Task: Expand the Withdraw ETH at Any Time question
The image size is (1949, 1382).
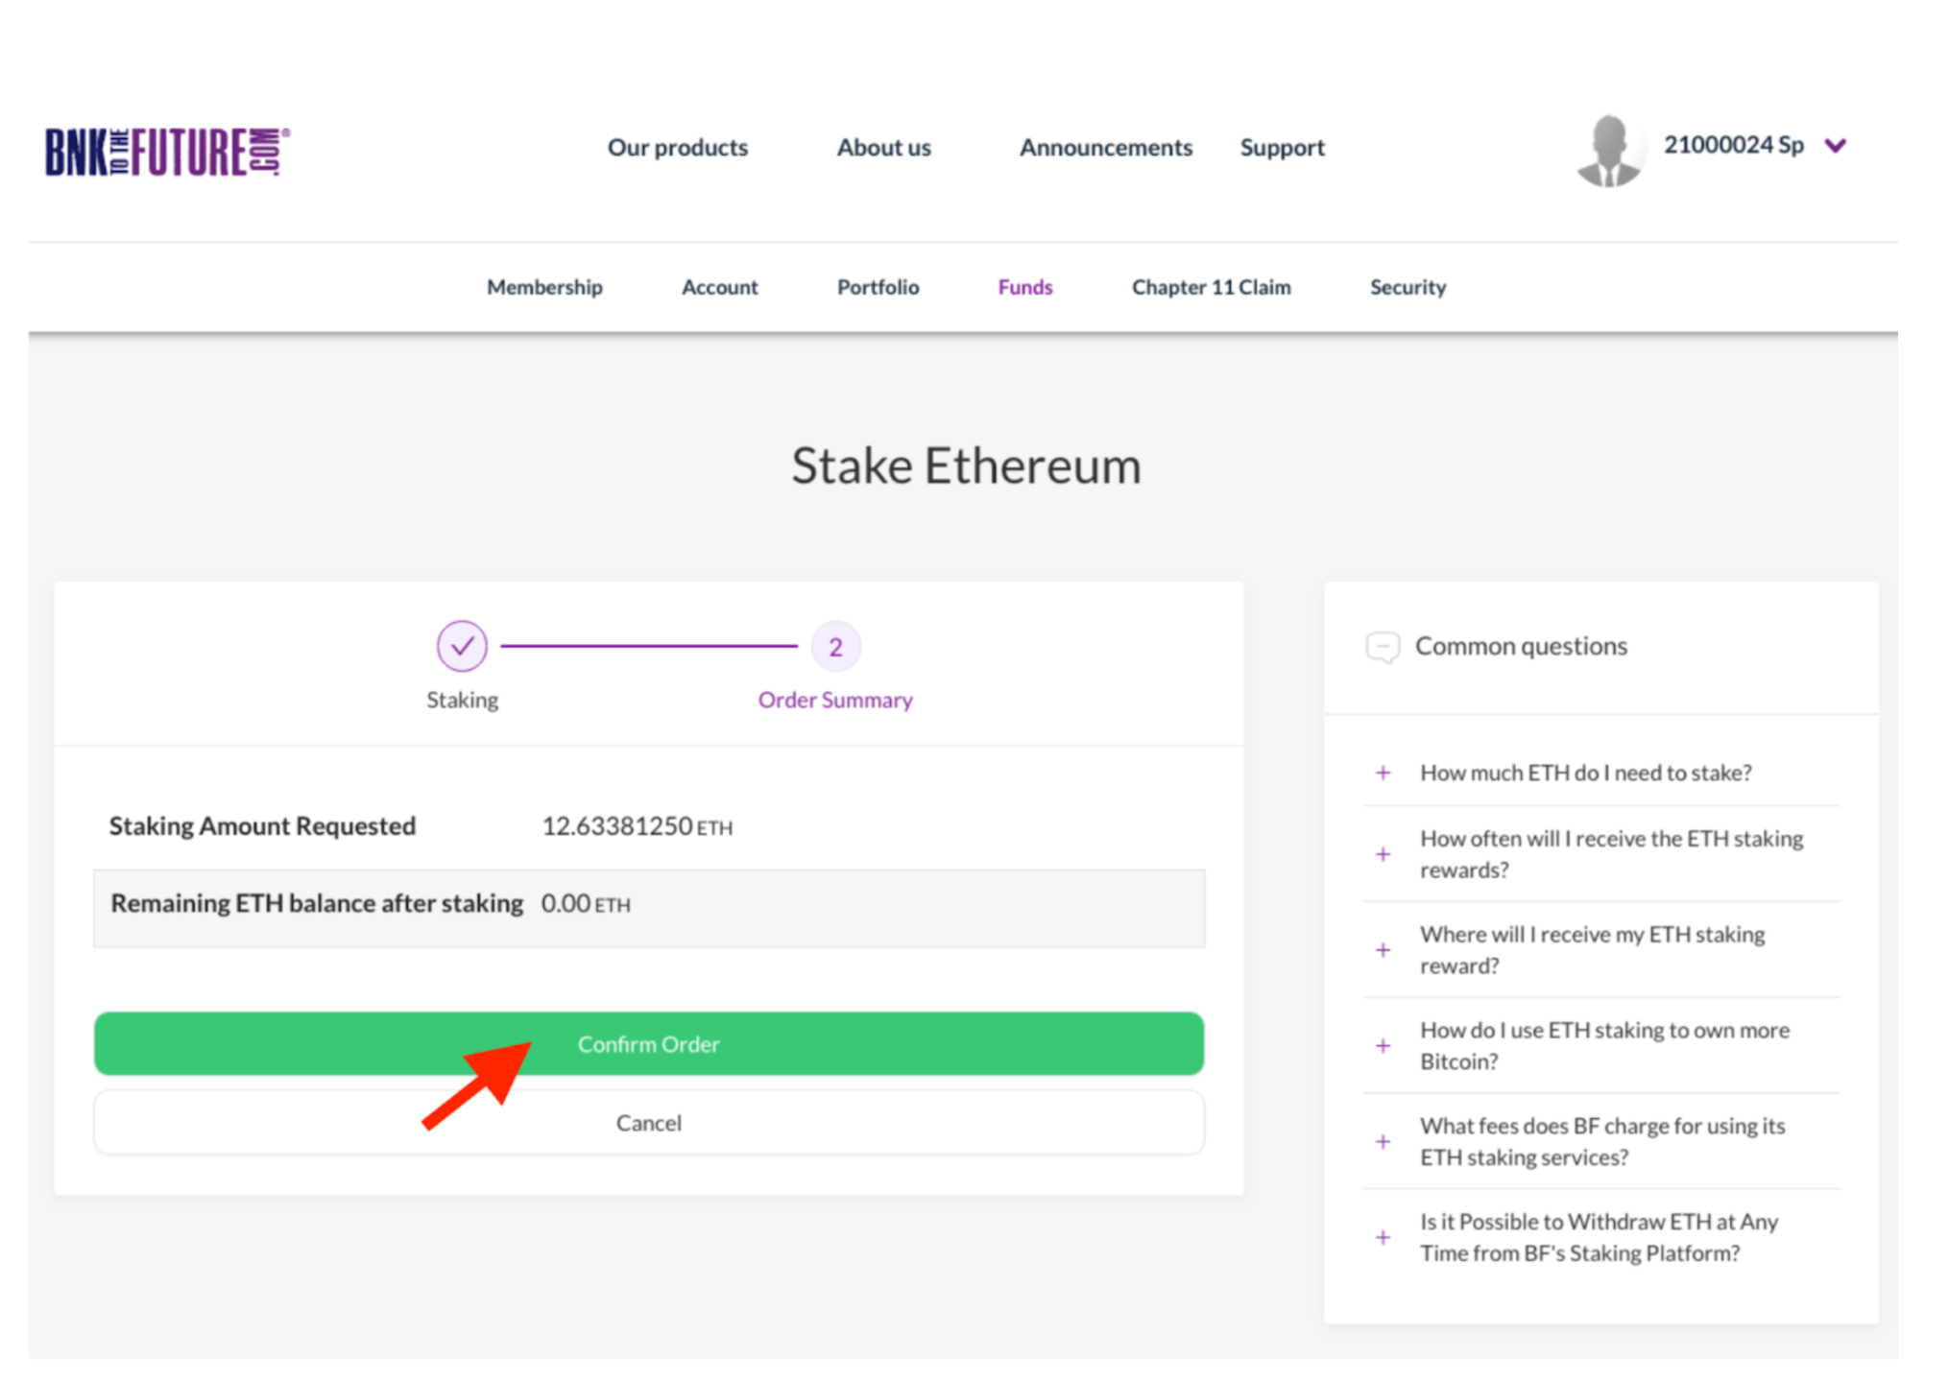Action: 1383,1237
